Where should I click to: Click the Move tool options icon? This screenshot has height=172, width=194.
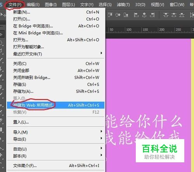click(x=3, y=15)
